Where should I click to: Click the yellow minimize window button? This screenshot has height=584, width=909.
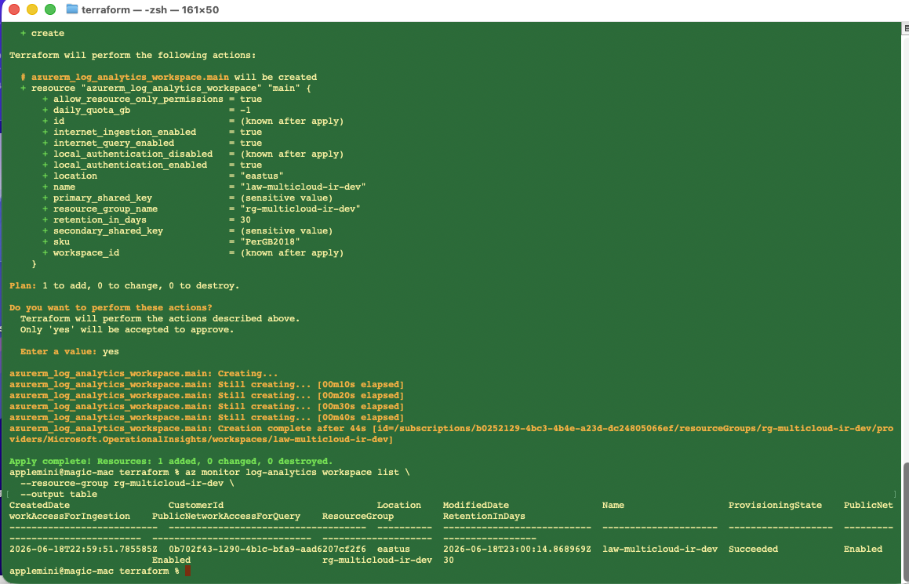[x=32, y=9]
